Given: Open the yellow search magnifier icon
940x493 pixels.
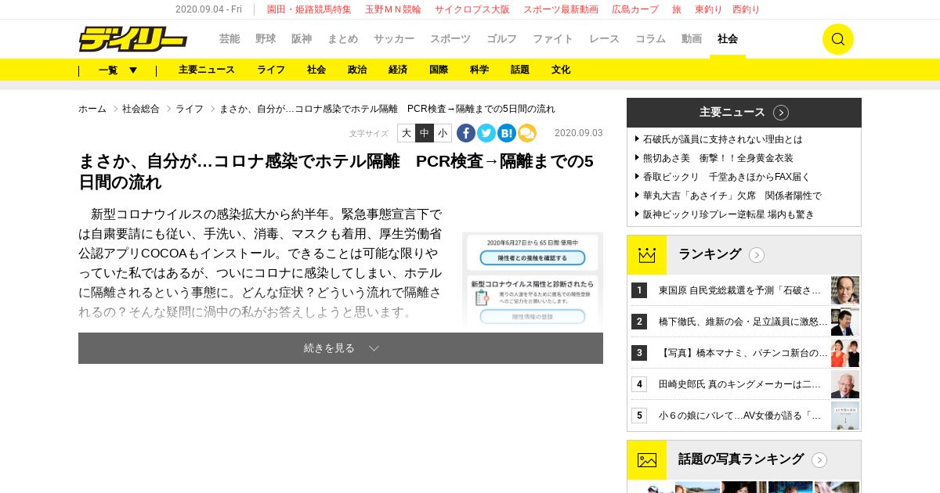Looking at the screenshot, I should pos(837,39).
